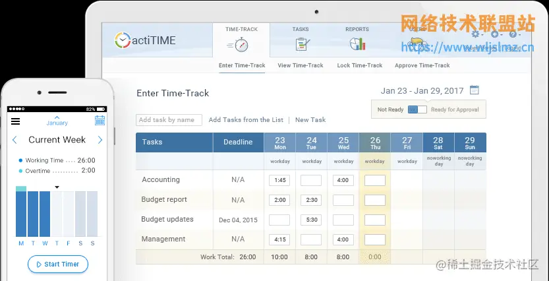Select Wednesday bar in phone chart
549x281 pixels.
coord(44,214)
